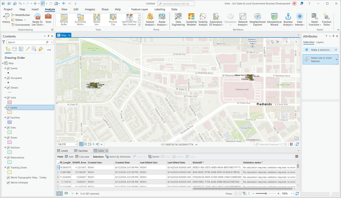Uncheck the Levels layer visibility
This screenshot has height=198, width=341.
click(x=8, y=108)
